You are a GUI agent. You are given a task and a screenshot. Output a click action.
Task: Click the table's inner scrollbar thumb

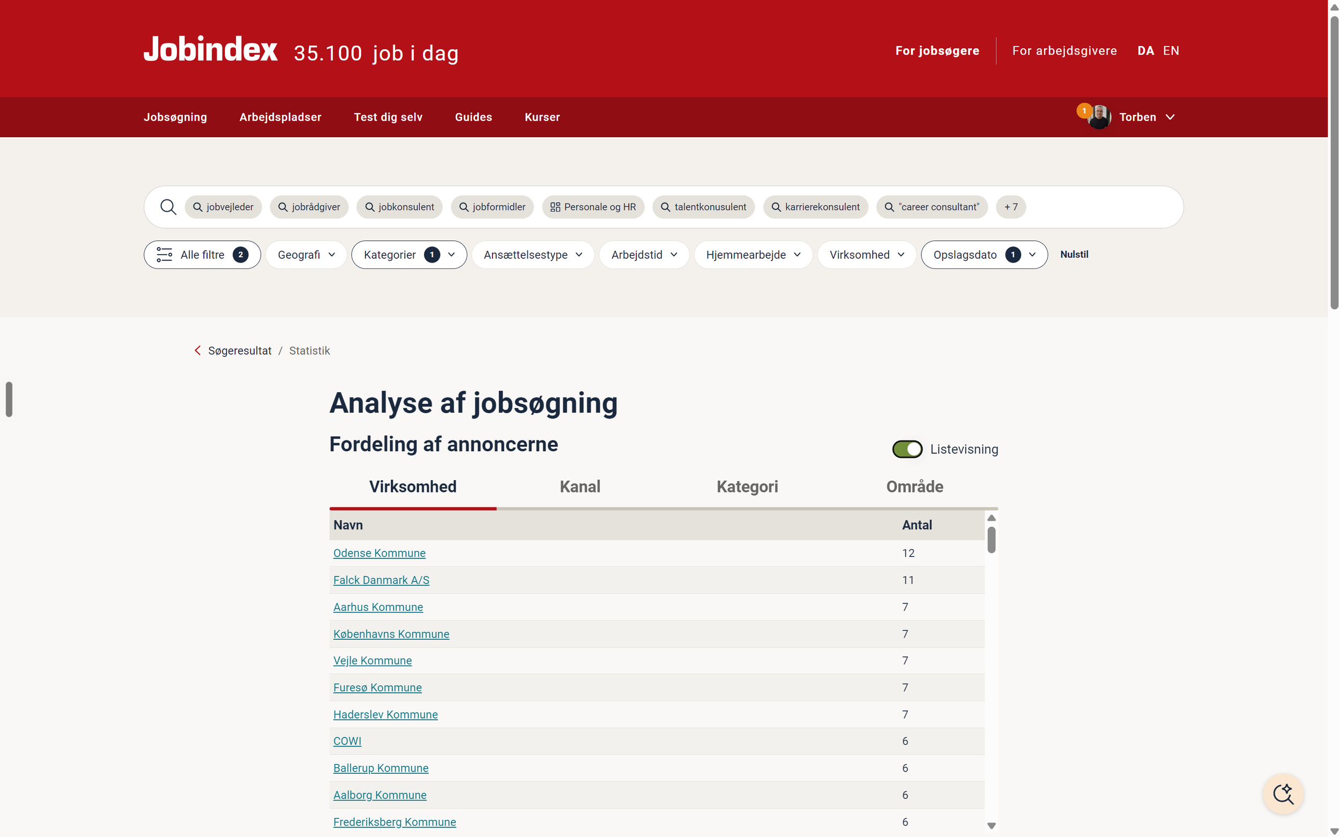click(991, 540)
